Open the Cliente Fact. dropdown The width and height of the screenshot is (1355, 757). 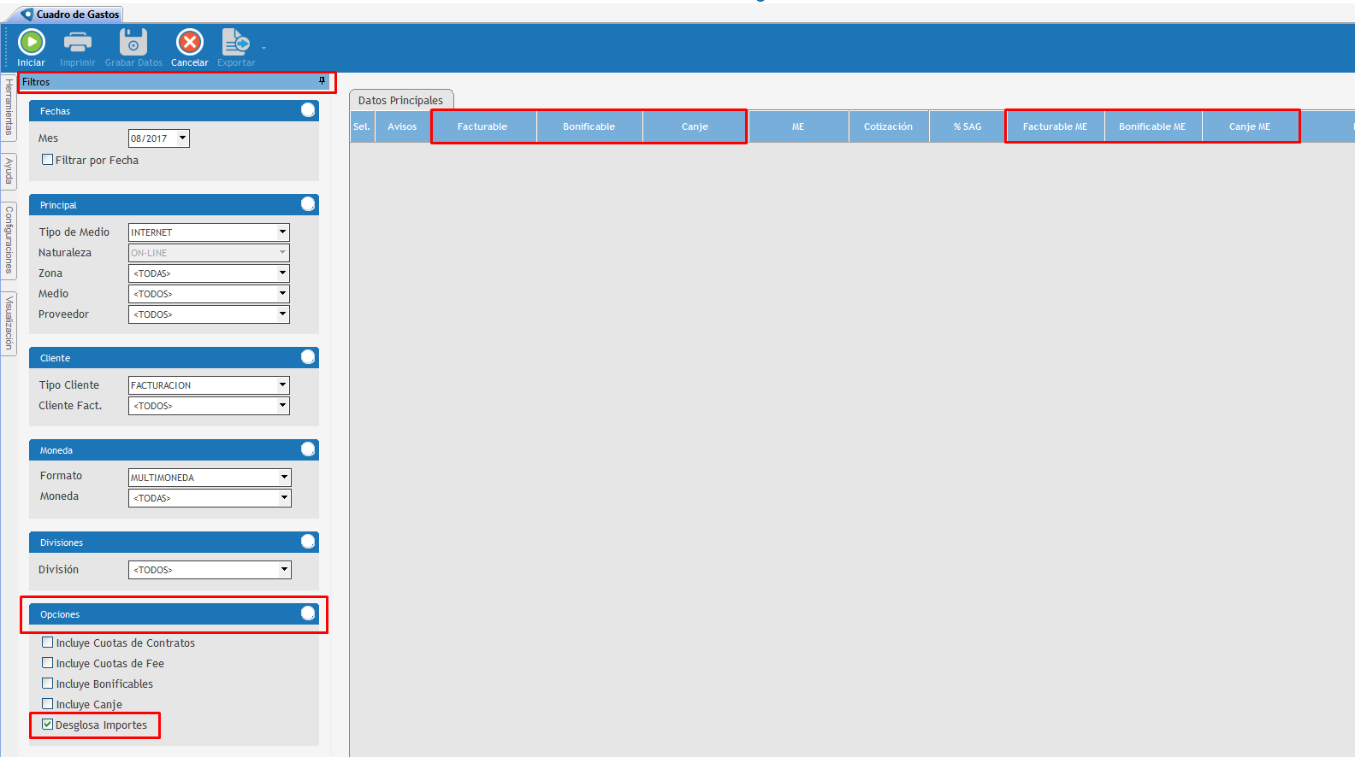click(282, 406)
